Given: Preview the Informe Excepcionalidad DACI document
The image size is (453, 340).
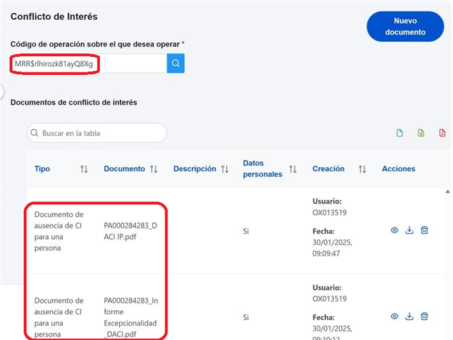Looking at the screenshot, I should 394,316.
